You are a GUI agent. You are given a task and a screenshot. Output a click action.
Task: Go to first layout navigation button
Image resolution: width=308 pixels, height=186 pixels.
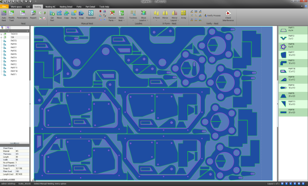tap(282, 183)
